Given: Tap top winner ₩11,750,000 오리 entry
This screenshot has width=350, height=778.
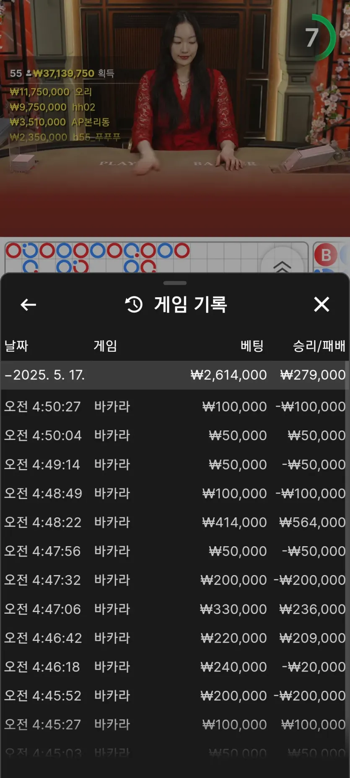Looking at the screenshot, I should 51,92.
